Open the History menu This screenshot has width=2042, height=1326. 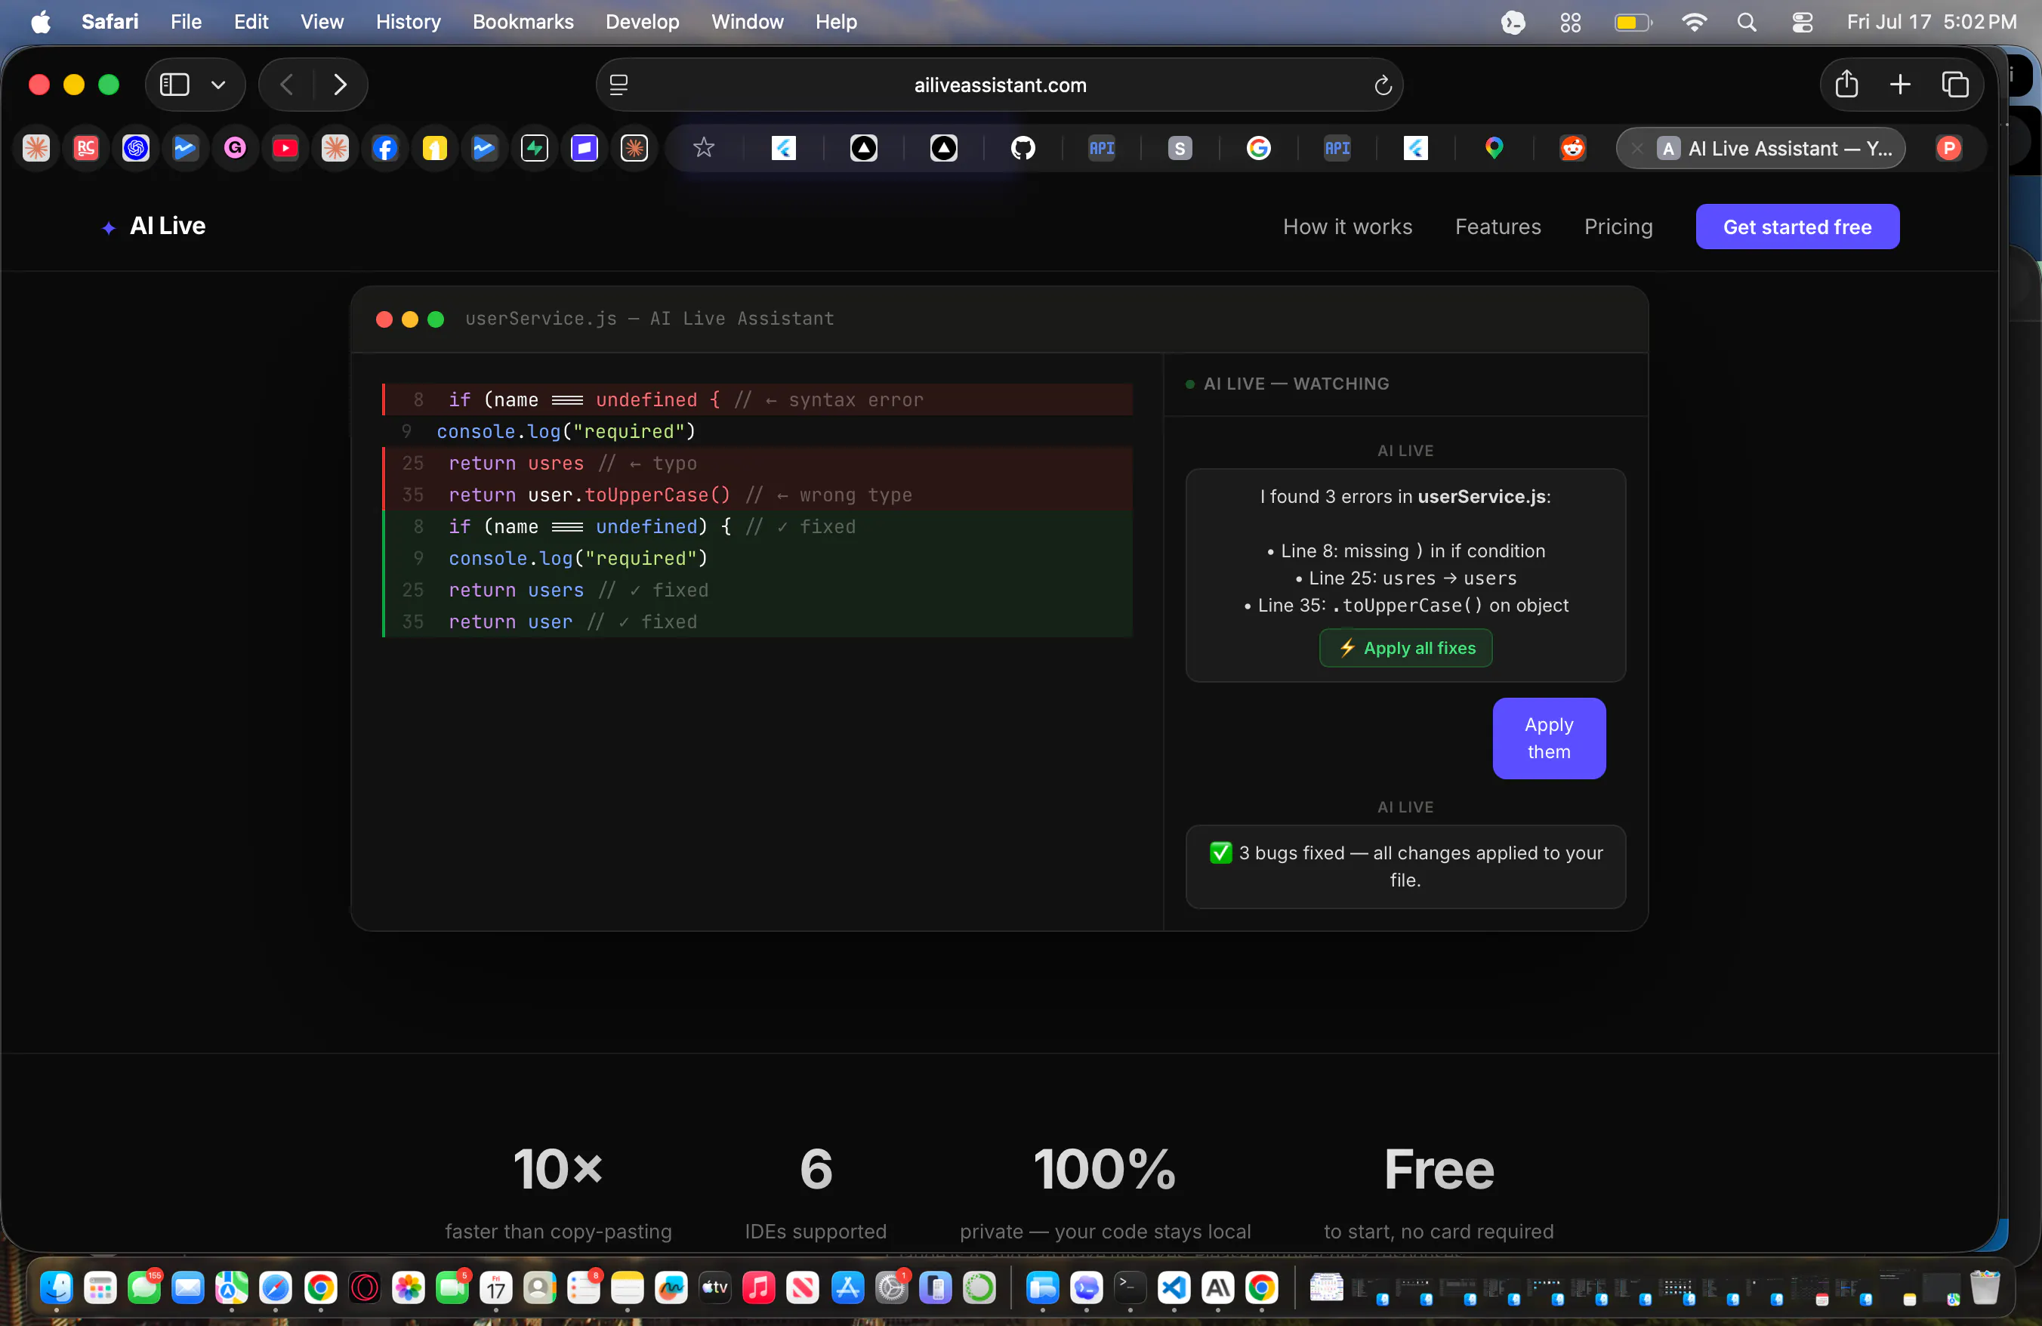click(x=408, y=21)
